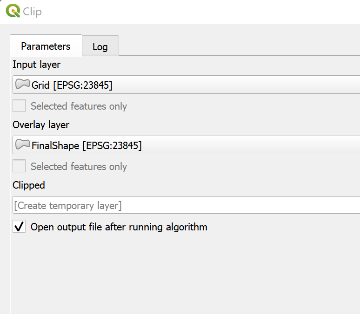This screenshot has width=360, height=314.
Task: Expand the Overlay layer combo box
Action: pyautogui.click(x=186, y=145)
